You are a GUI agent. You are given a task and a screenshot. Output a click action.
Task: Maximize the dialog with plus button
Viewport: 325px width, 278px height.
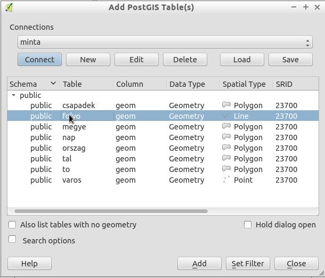click(x=306, y=7)
